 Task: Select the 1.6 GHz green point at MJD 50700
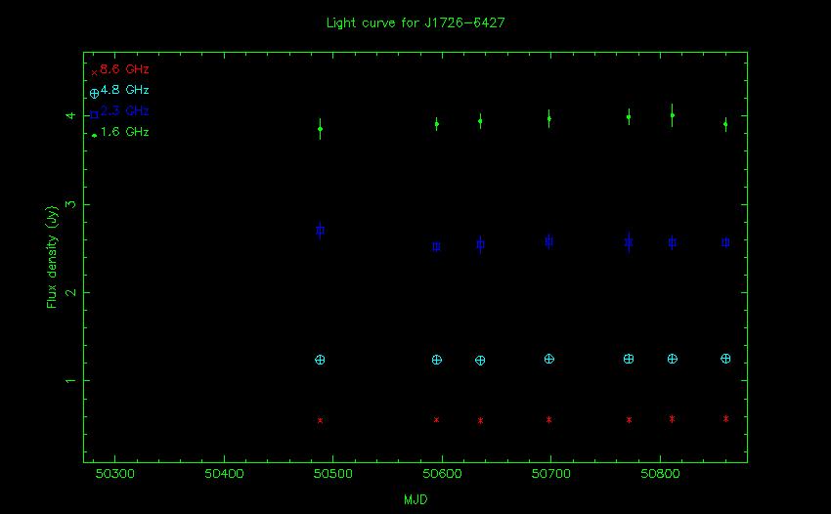(x=549, y=118)
